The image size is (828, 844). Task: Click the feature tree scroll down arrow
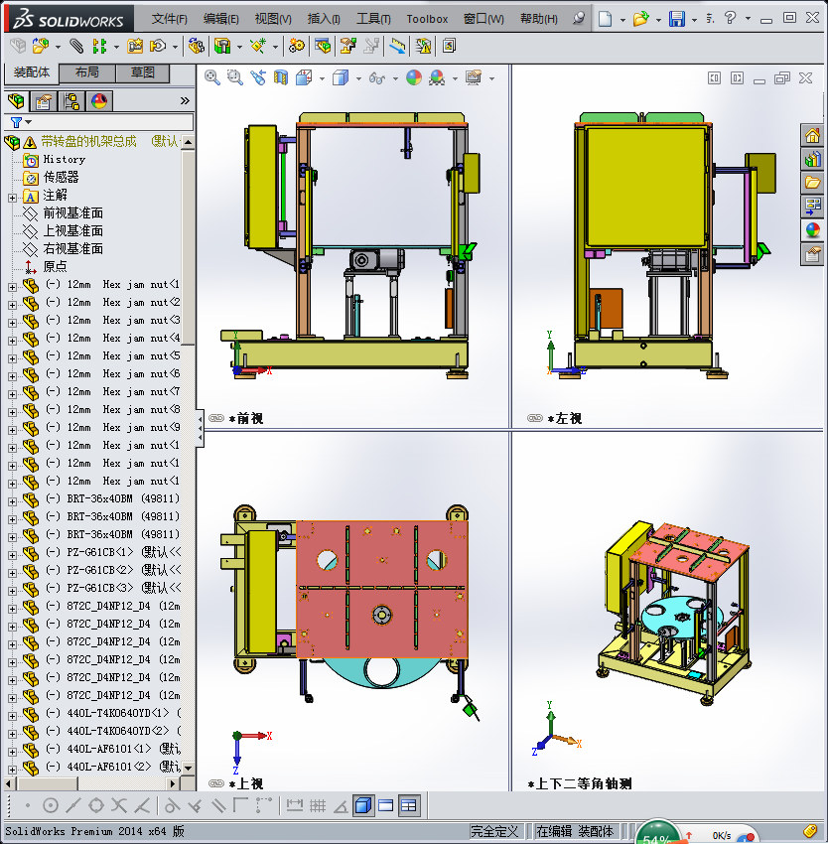pos(188,769)
